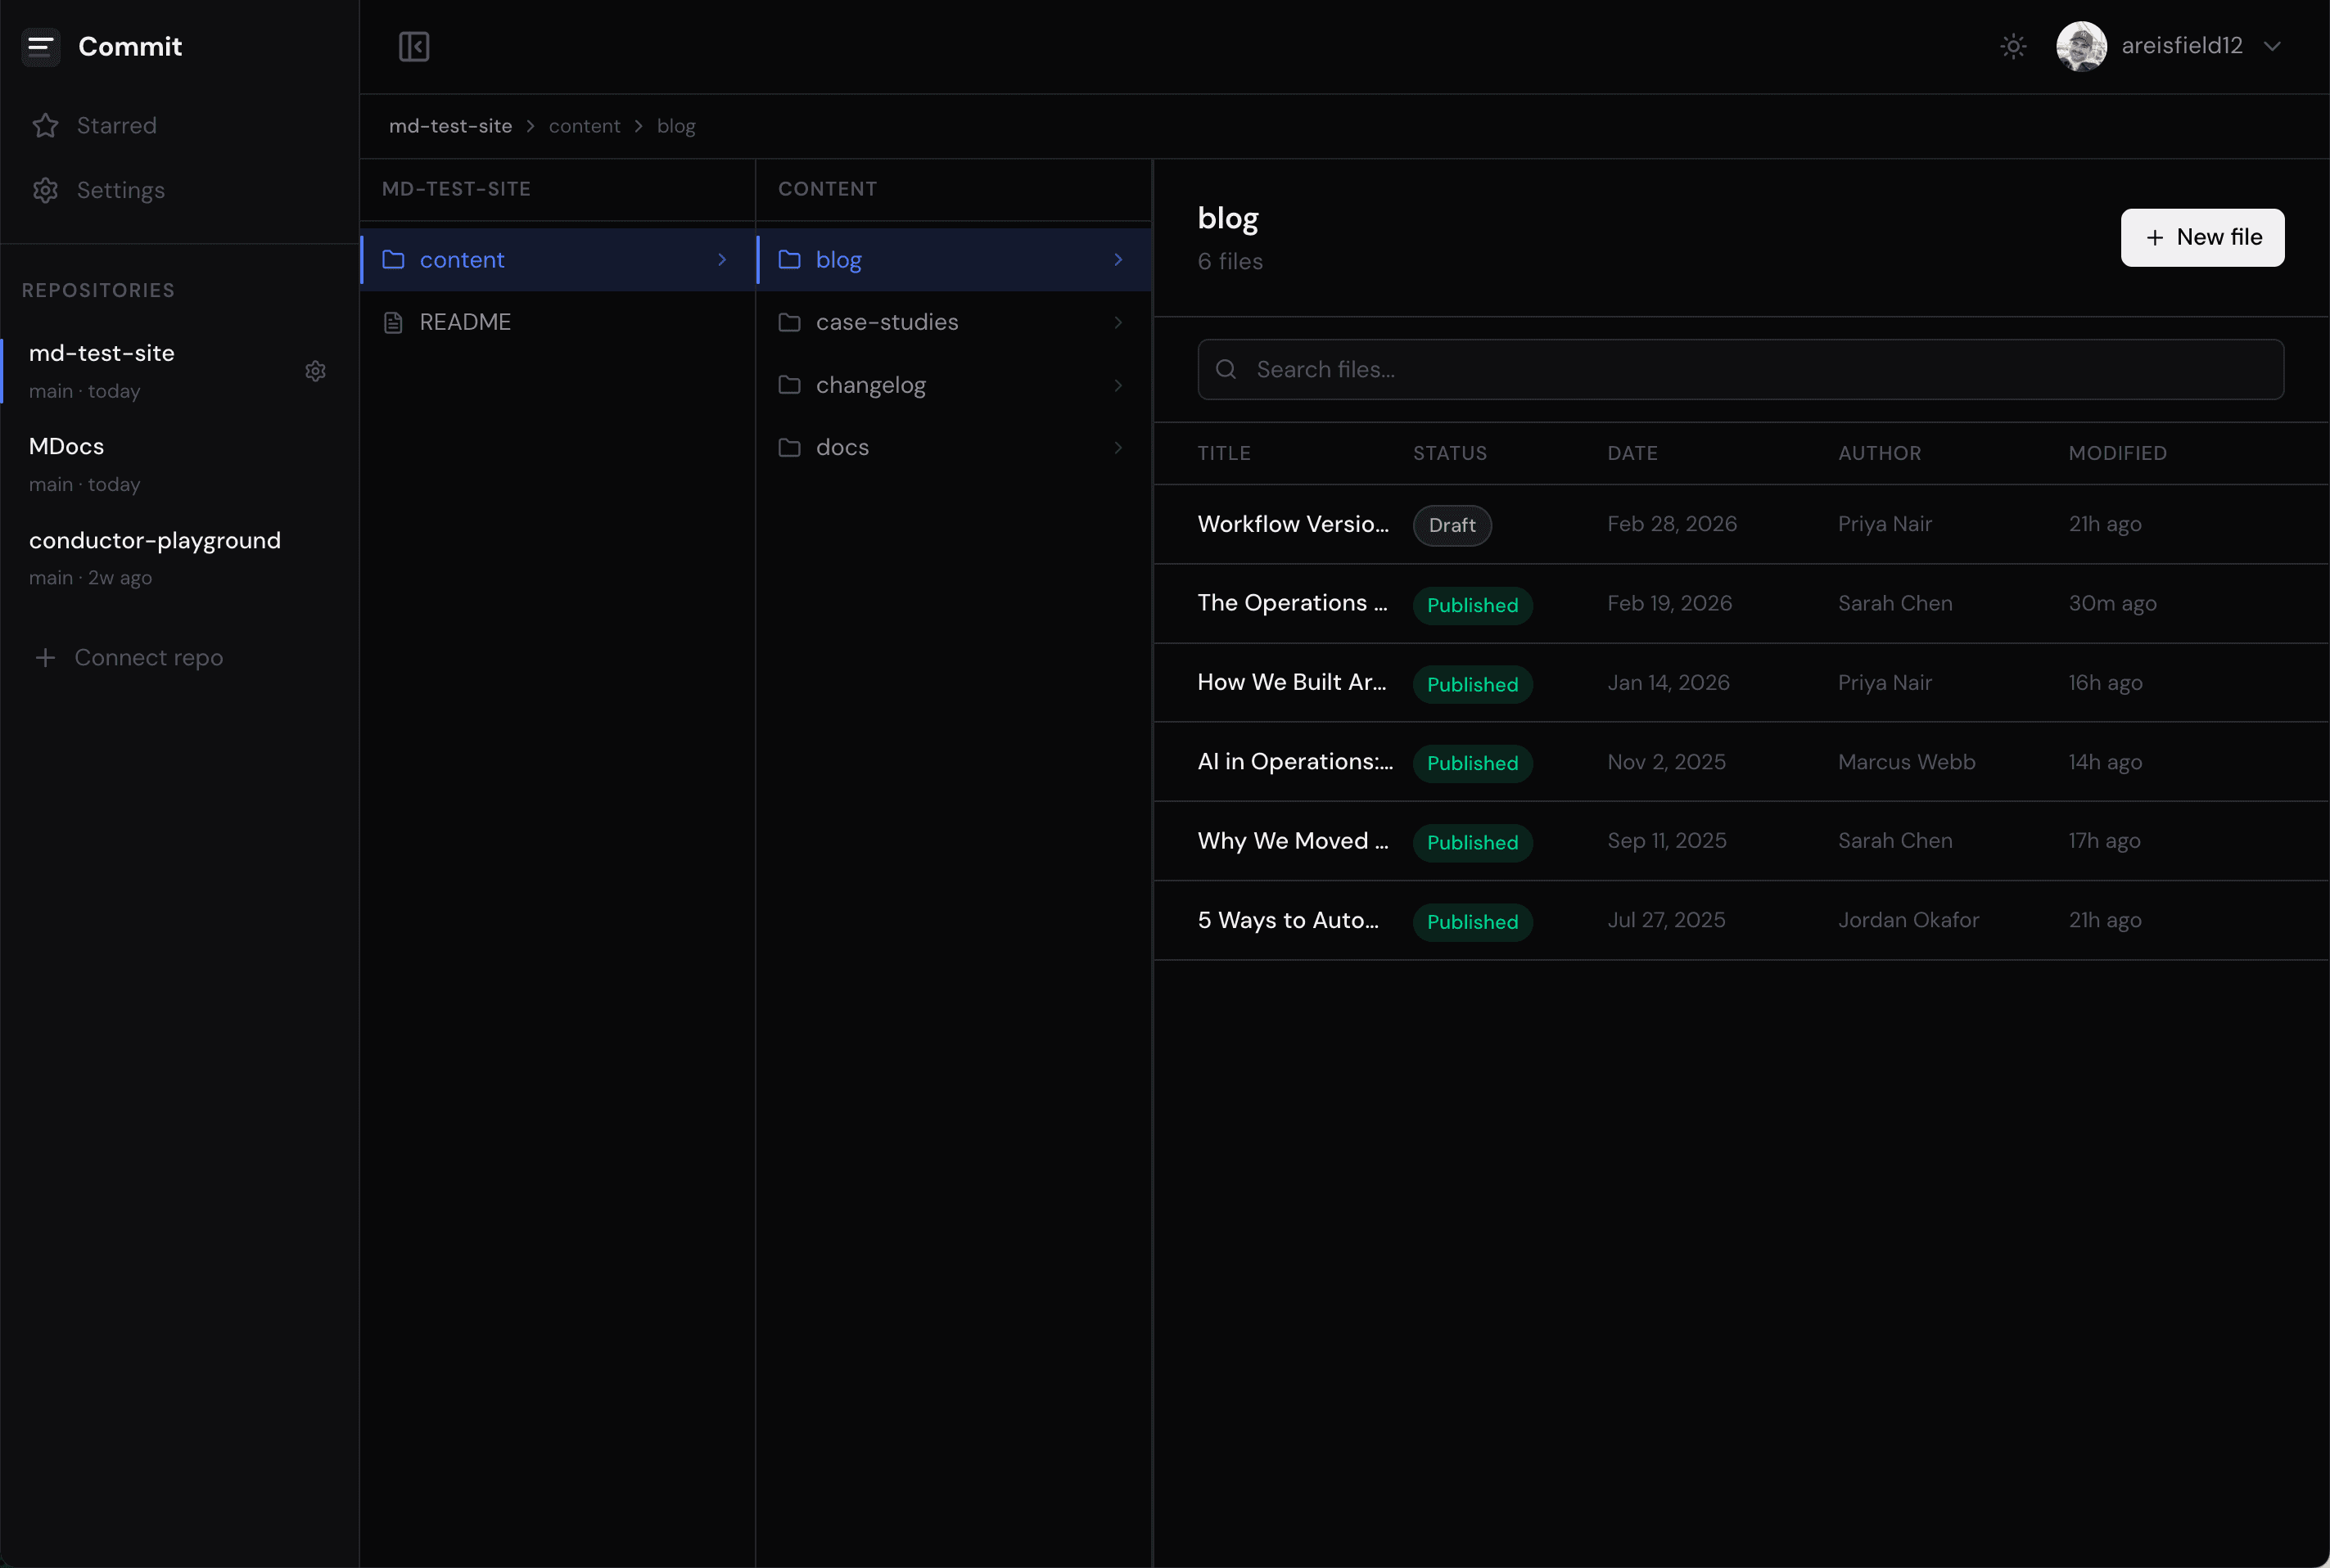Click the magnifier icon in the search bar
This screenshot has width=2330, height=1568.
click(1226, 369)
